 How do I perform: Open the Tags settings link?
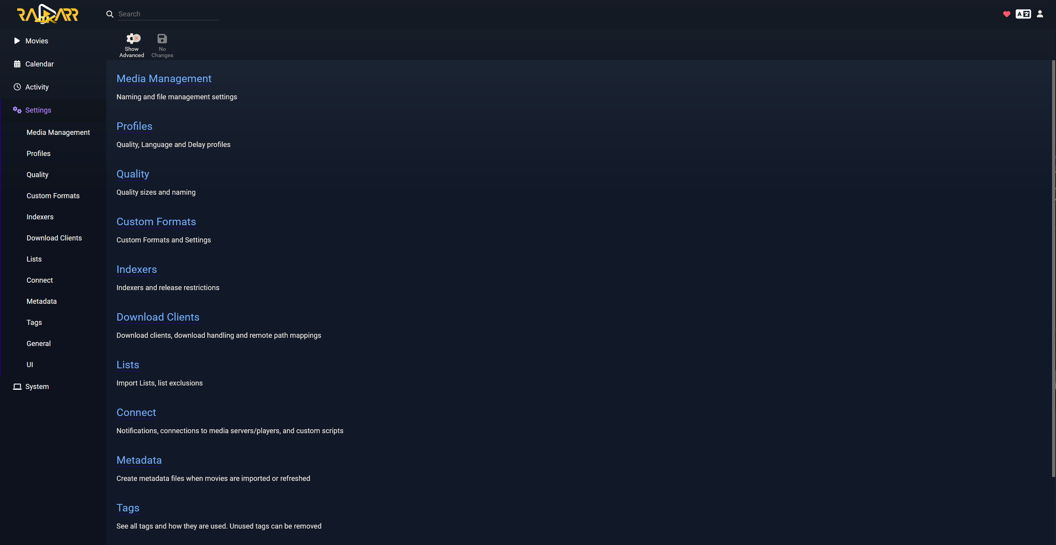pyautogui.click(x=127, y=508)
